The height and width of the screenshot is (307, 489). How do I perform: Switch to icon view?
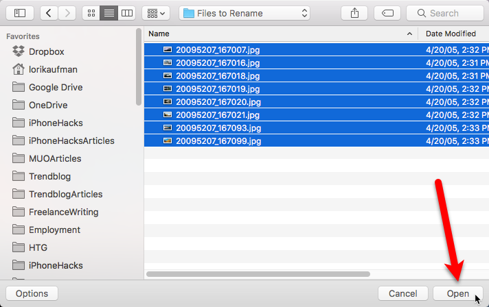(x=91, y=13)
